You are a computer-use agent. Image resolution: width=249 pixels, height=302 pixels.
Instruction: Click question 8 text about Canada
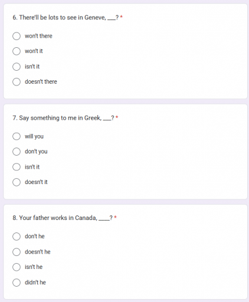(63, 218)
